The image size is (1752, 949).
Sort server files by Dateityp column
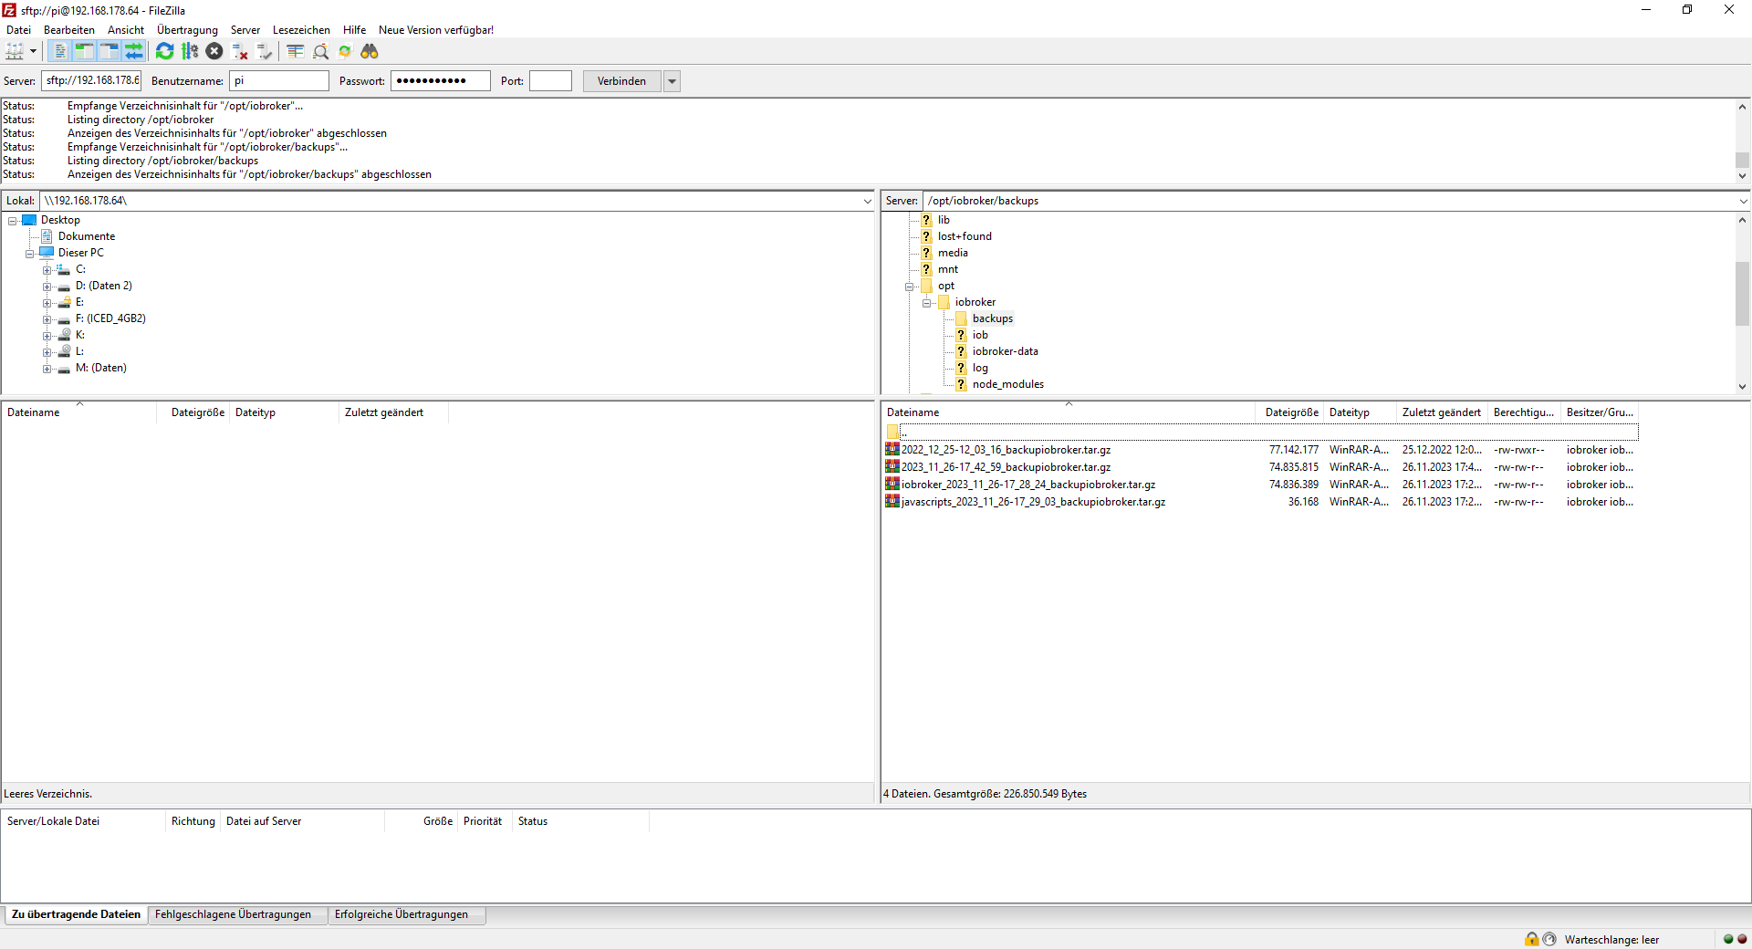[1360, 412]
